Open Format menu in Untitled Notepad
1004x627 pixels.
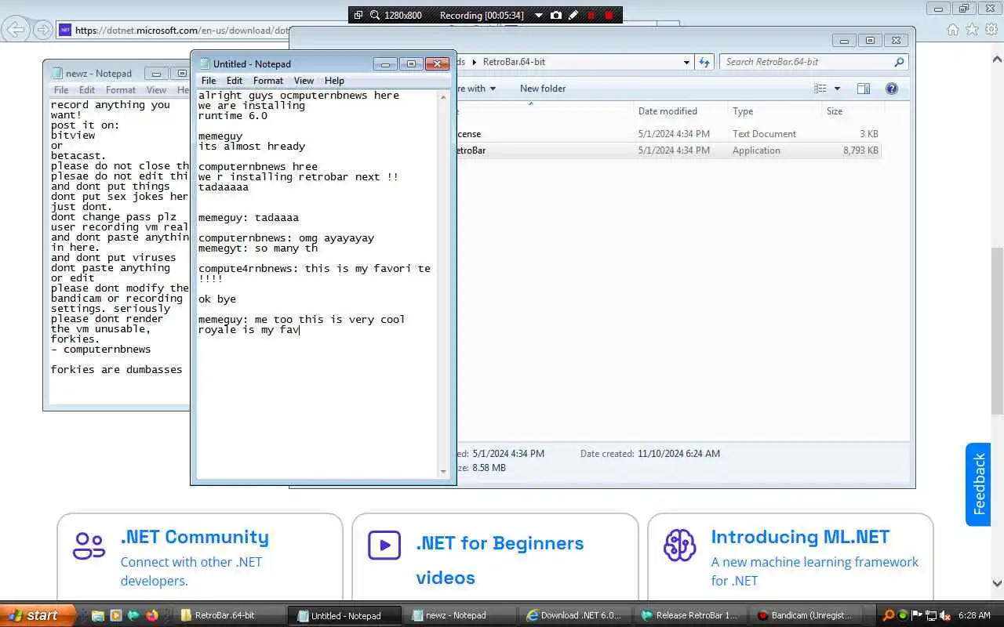coord(268,81)
